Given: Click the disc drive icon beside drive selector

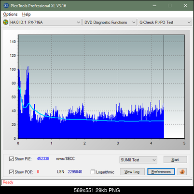Looking at the screenshot, I should [5, 22].
